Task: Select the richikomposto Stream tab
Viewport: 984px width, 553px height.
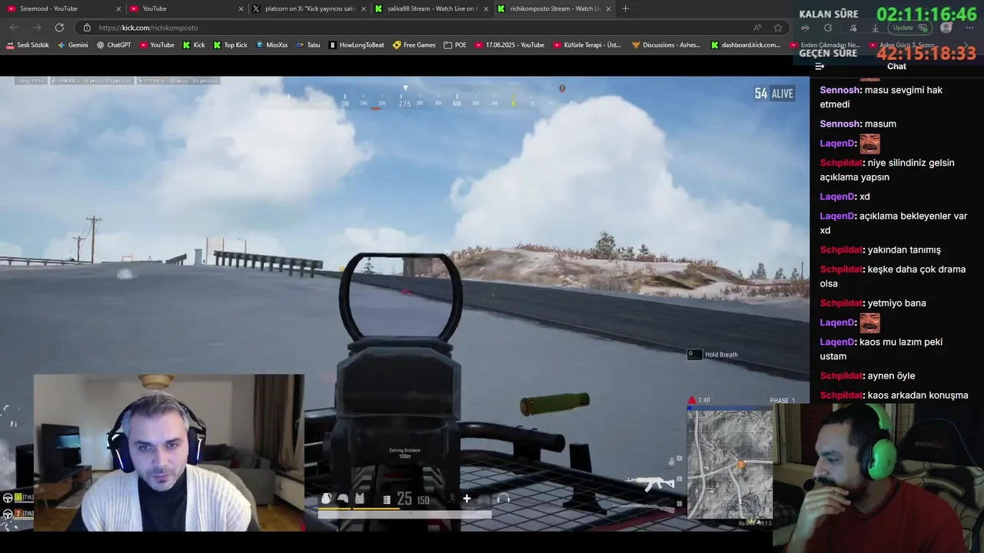Action: tap(553, 8)
